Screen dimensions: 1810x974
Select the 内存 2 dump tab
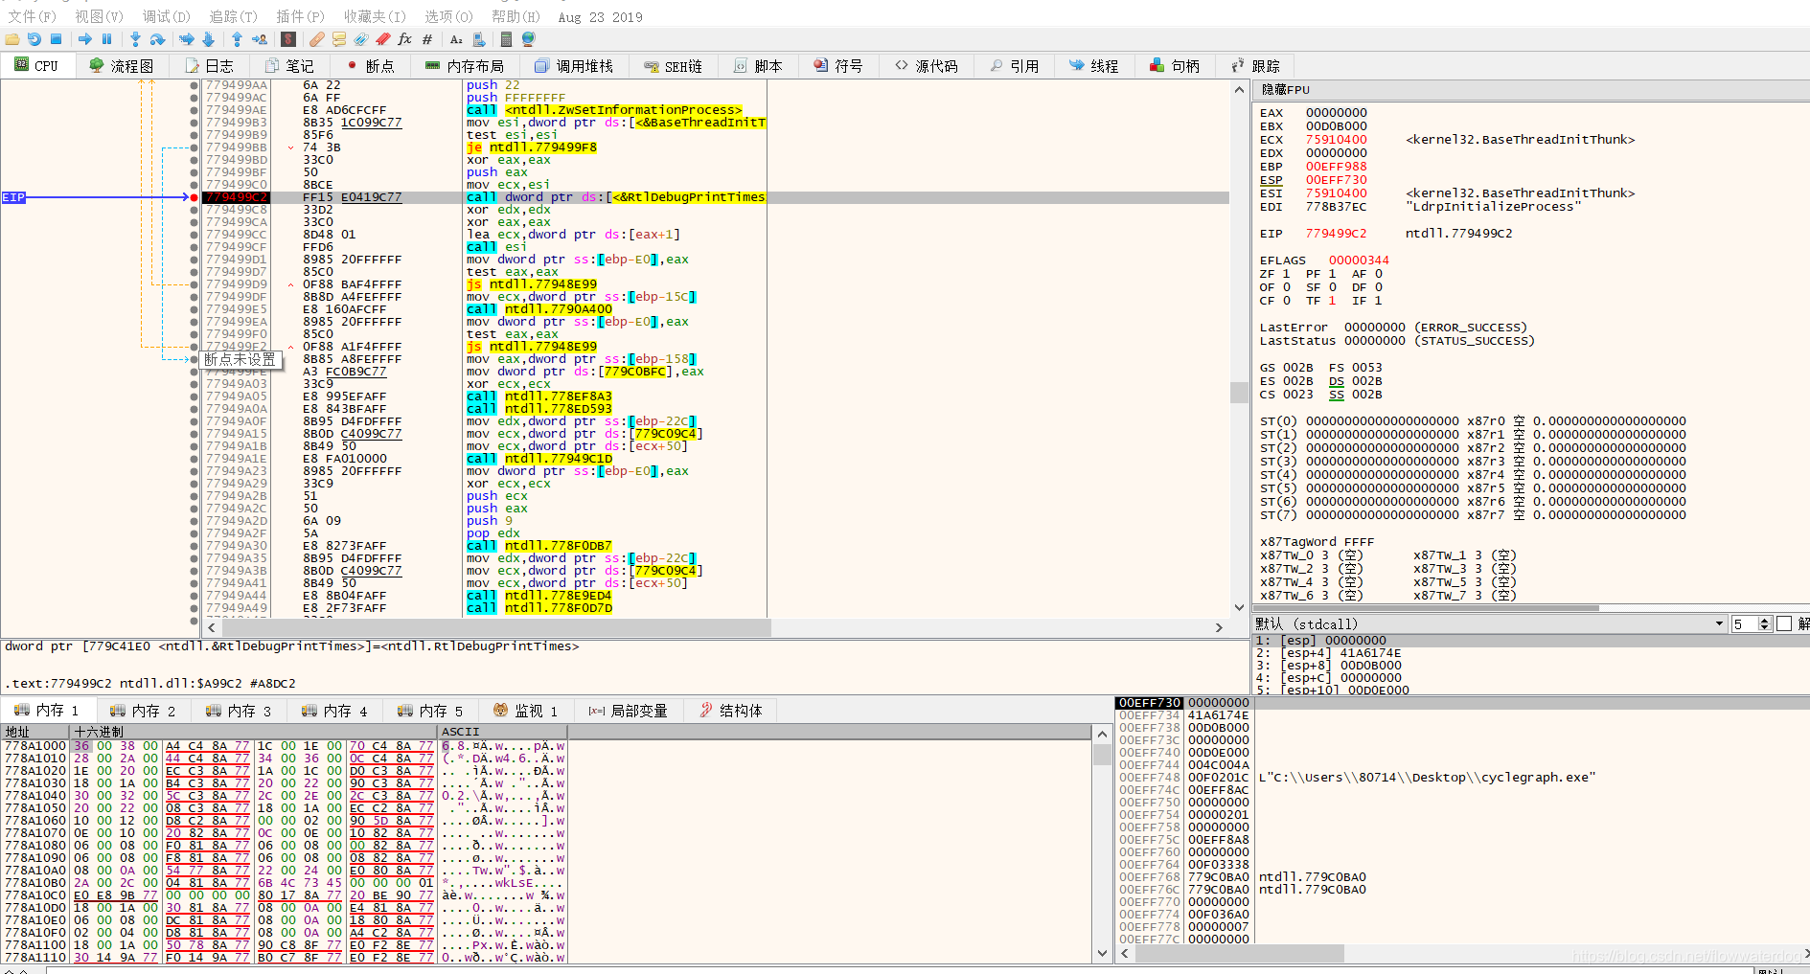(143, 710)
